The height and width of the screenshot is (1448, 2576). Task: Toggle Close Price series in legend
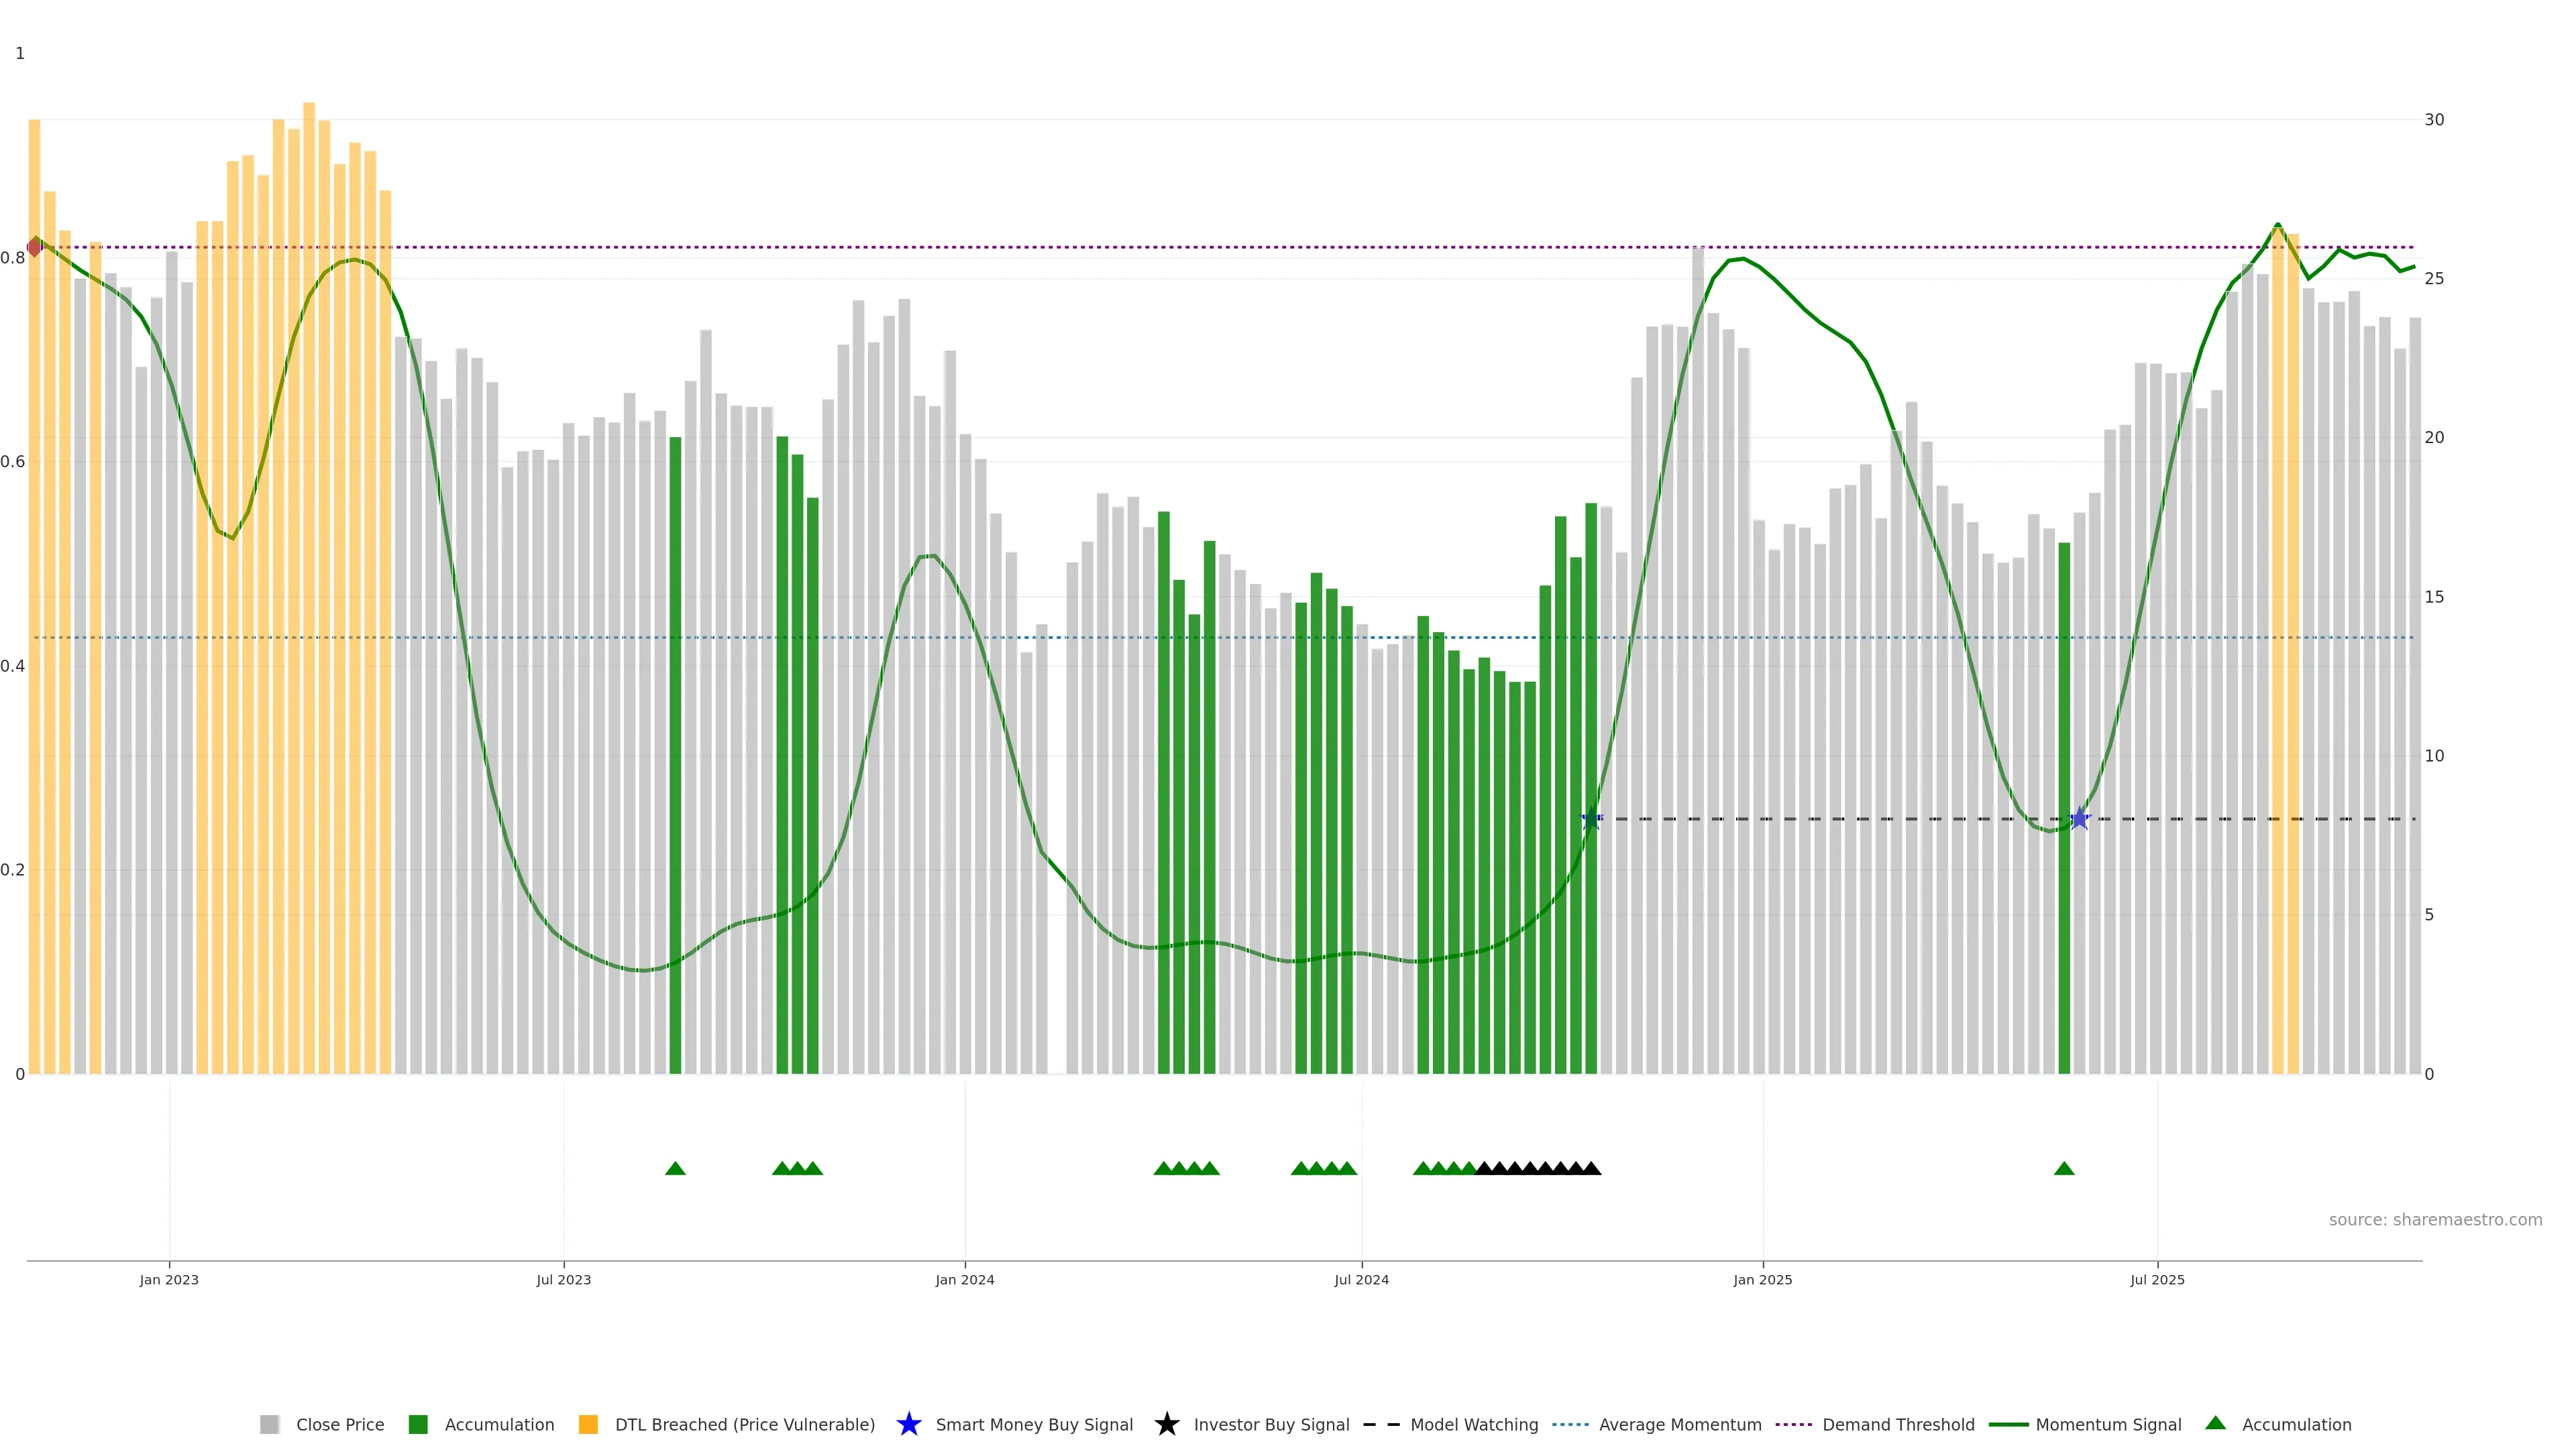coord(339,1425)
